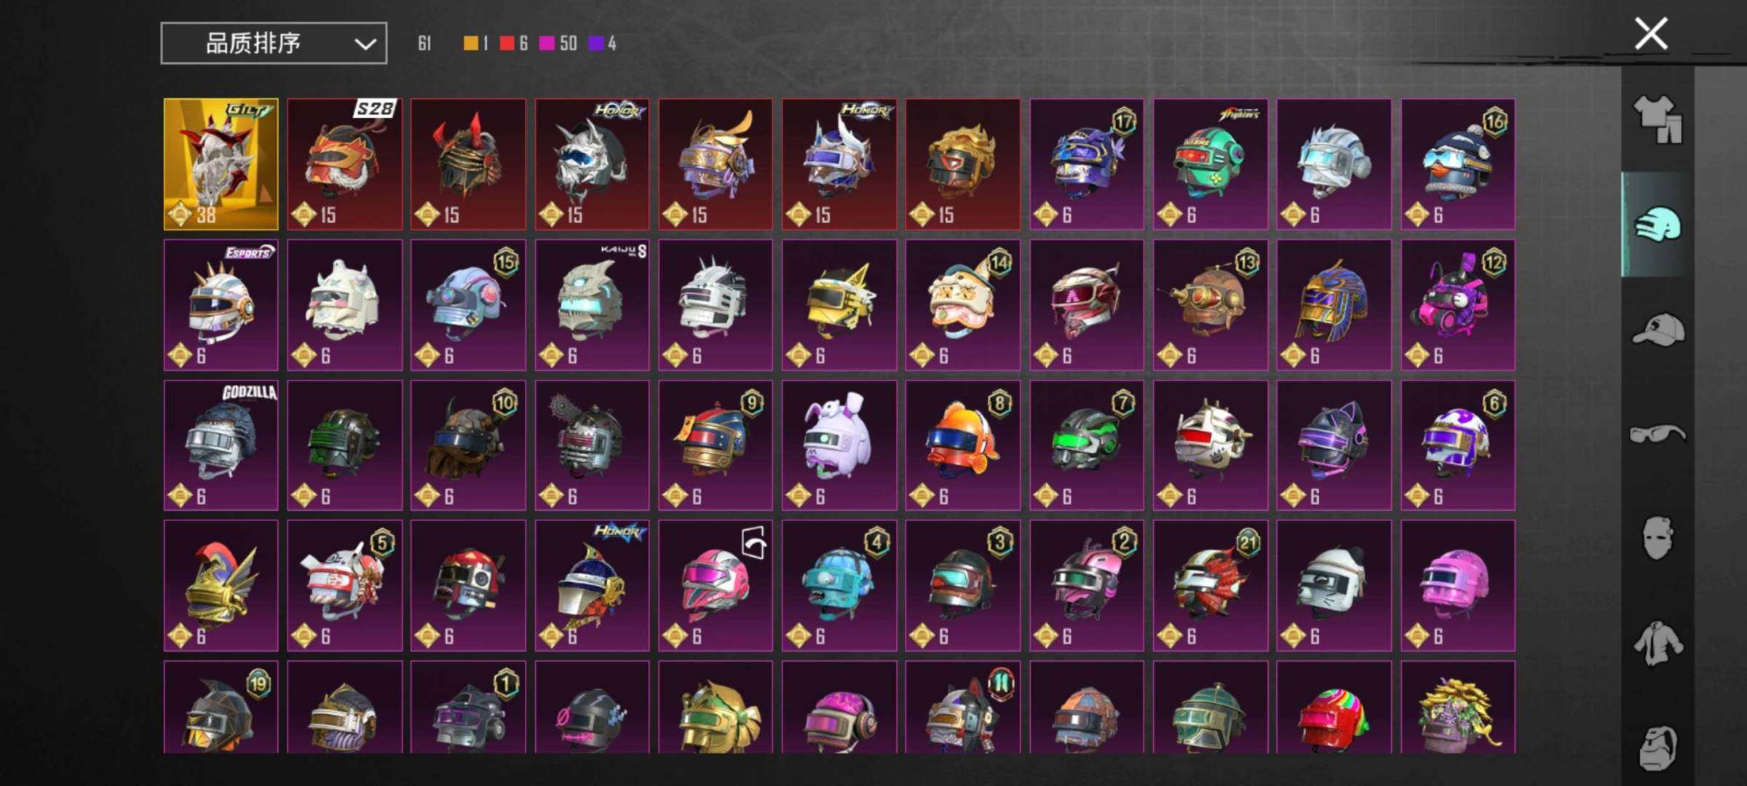Select the S28 season helmet
Image resolution: width=1747 pixels, height=786 pixels.
pyautogui.click(x=344, y=164)
